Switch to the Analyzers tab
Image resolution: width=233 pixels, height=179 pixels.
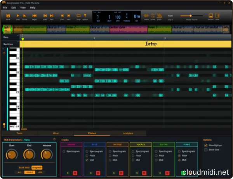tap(128, 133)
